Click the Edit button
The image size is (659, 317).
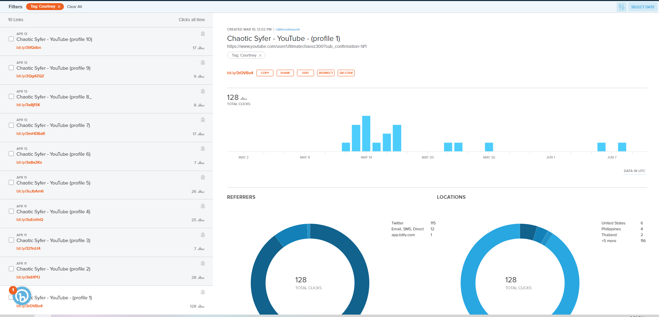point(305,73)
